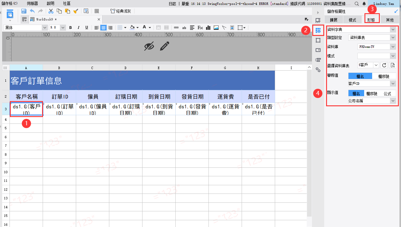Open the border style dropdown arrow

point(126,28)
